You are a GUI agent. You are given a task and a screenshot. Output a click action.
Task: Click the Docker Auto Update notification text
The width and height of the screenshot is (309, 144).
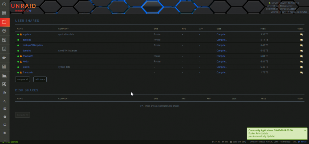[x=258, y=133]
